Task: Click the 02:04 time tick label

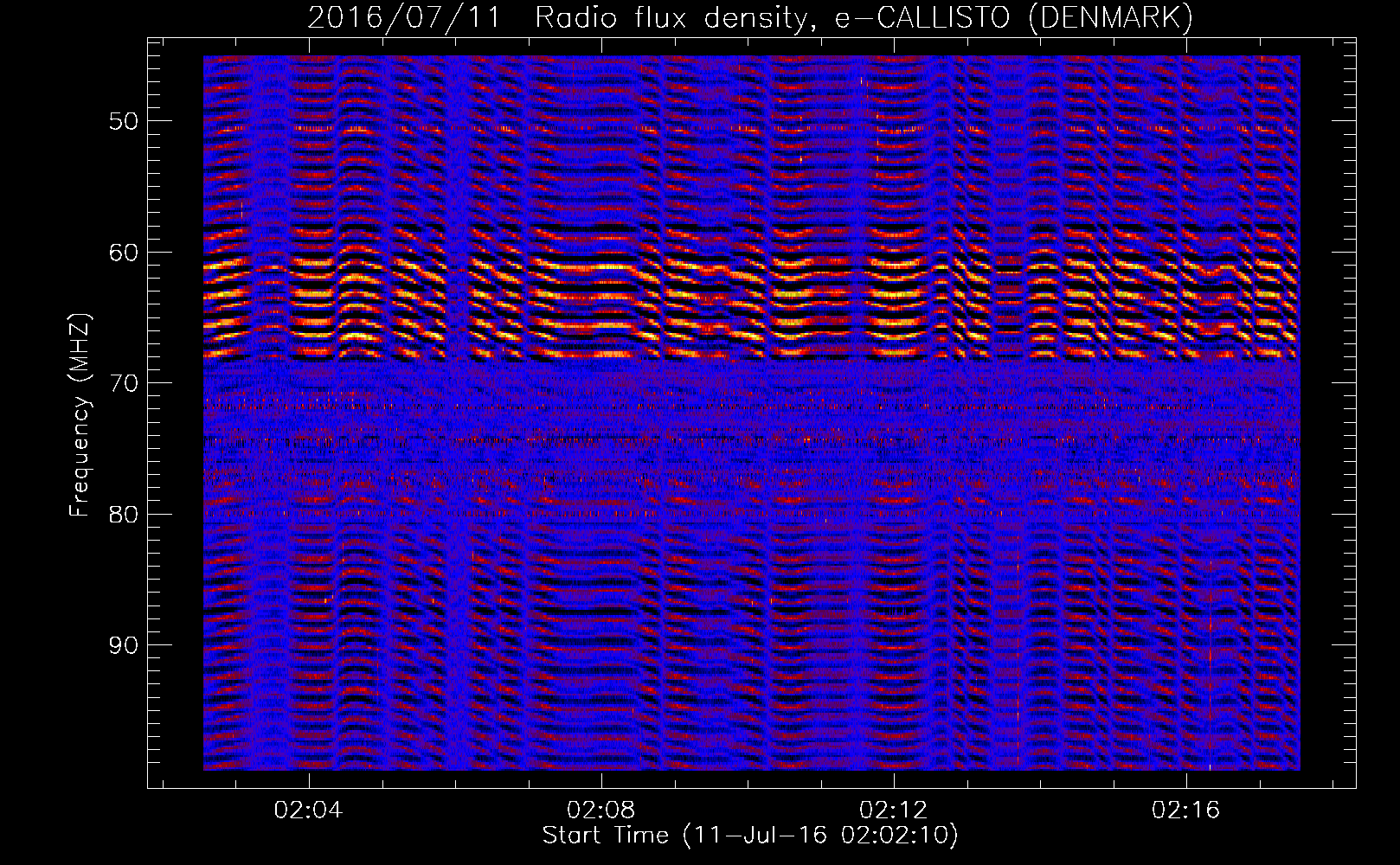Action: coord(308,810)
